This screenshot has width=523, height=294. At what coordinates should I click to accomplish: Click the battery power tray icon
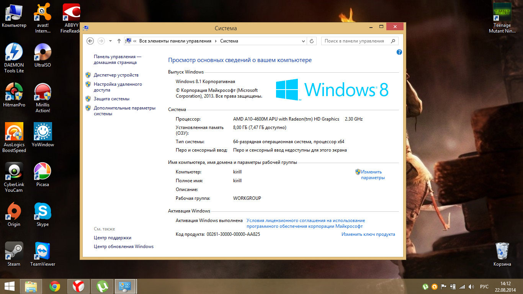(x=453, y=286)
